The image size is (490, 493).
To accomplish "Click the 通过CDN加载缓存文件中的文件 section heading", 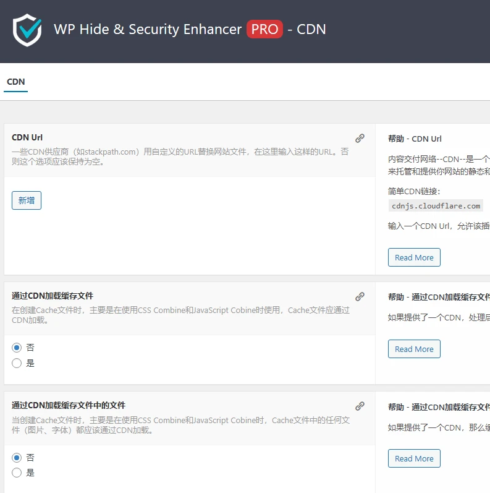I will pos(69,405).
